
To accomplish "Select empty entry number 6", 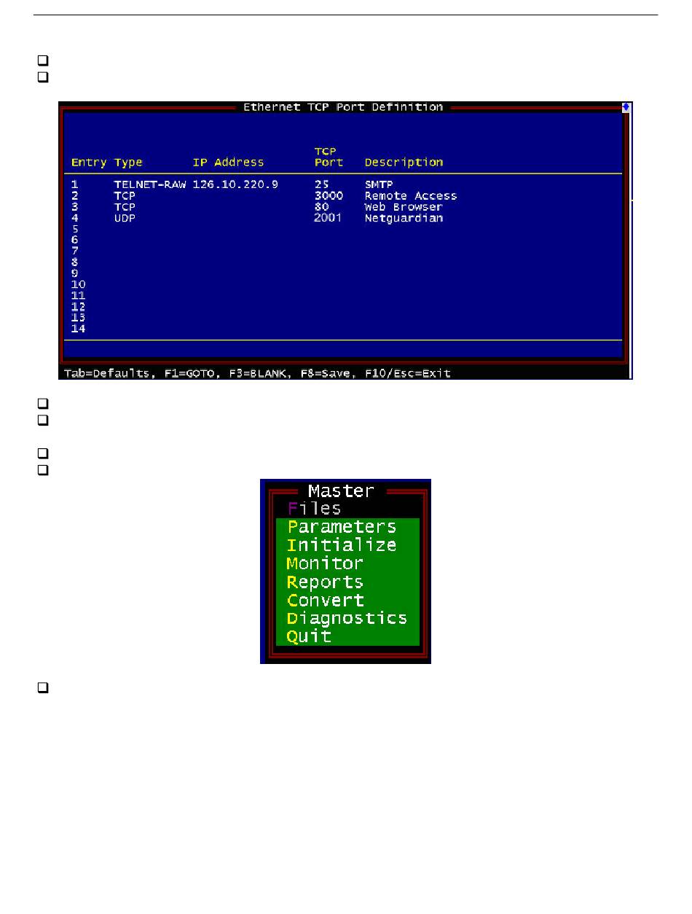I will pos(75,240).
